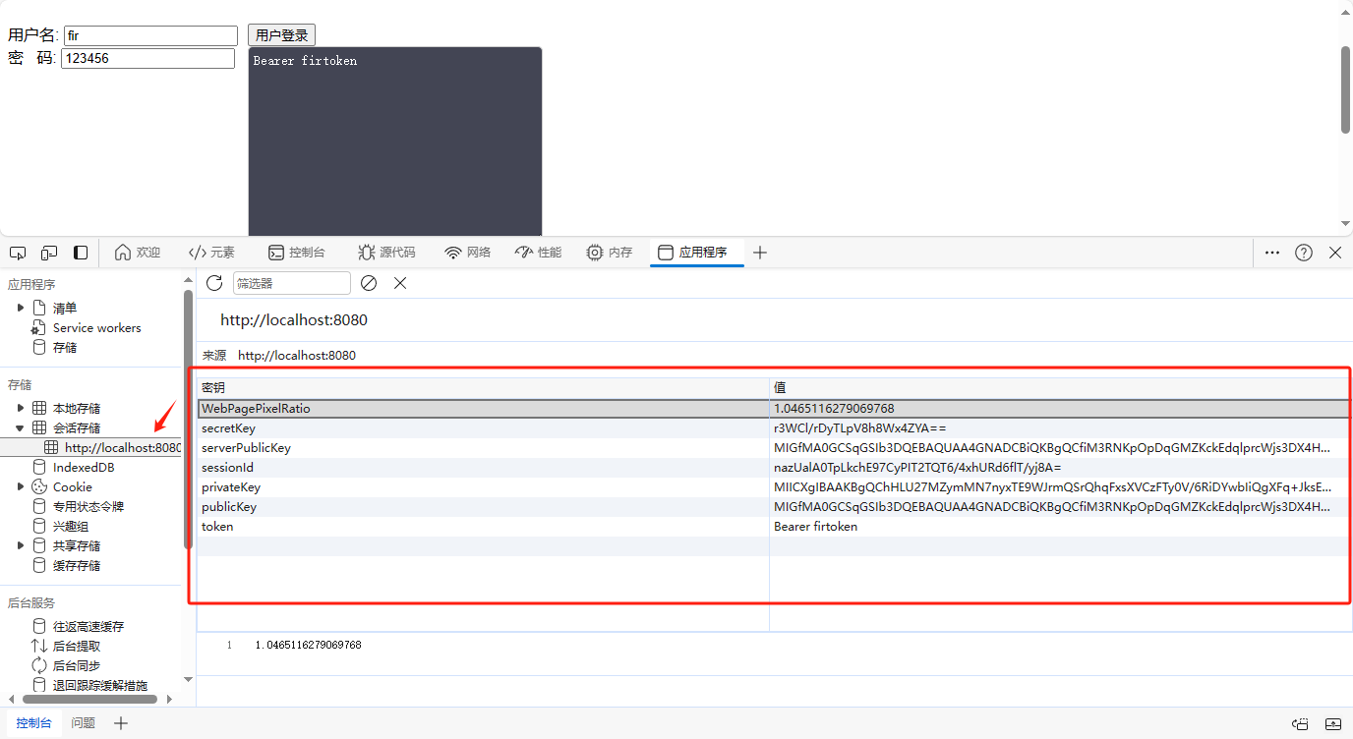The image size is (1353, 739).
Task: Open the 控制台 tab in top toolbar
Action: click(297, 253)
